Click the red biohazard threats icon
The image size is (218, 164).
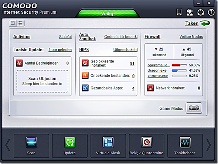pos(19,63)
